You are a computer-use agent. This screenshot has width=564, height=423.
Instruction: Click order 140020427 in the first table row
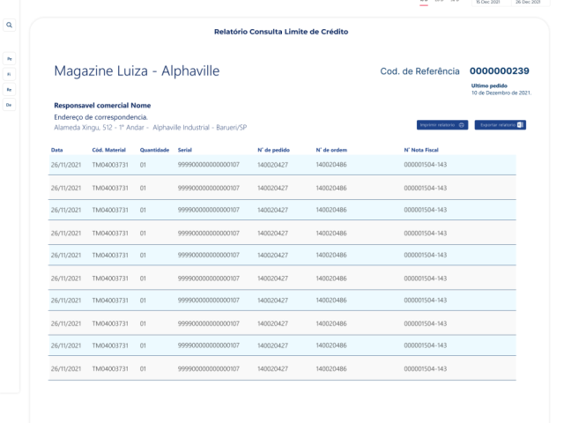coord(272,165)
